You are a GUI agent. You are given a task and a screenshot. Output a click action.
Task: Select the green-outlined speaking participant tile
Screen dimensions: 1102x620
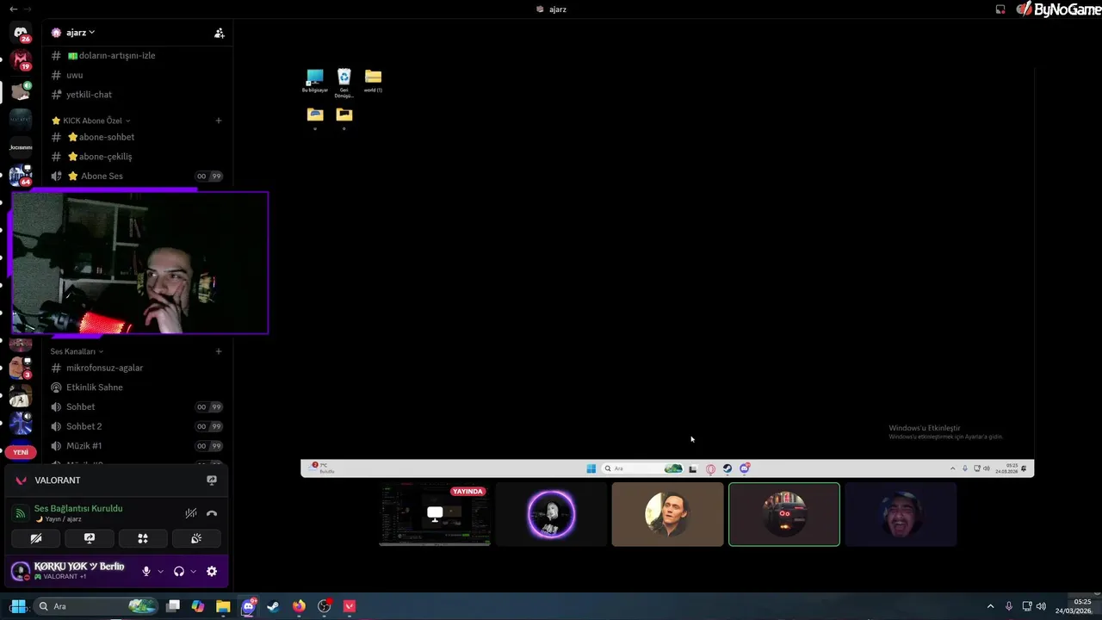(x=783, y=514)
